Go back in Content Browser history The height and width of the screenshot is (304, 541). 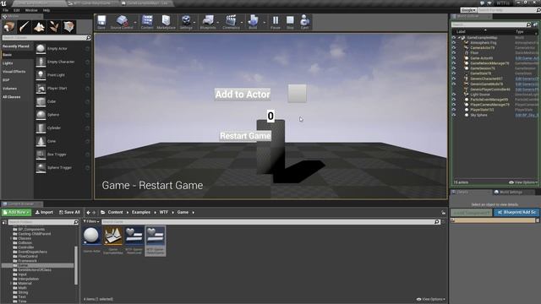(x=88, y=213)
